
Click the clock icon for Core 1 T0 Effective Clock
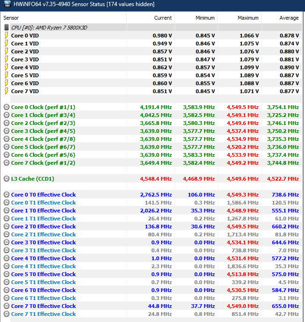coord(7,211)
